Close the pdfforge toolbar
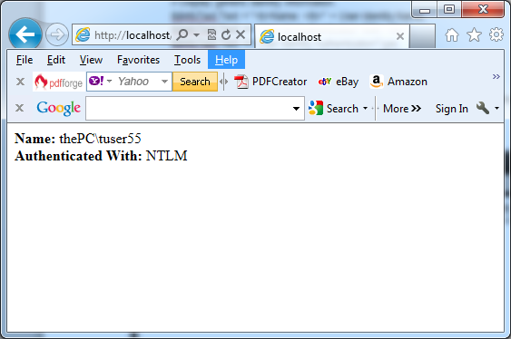The height and width of the screenshot is (339, 511). (20, 82)
